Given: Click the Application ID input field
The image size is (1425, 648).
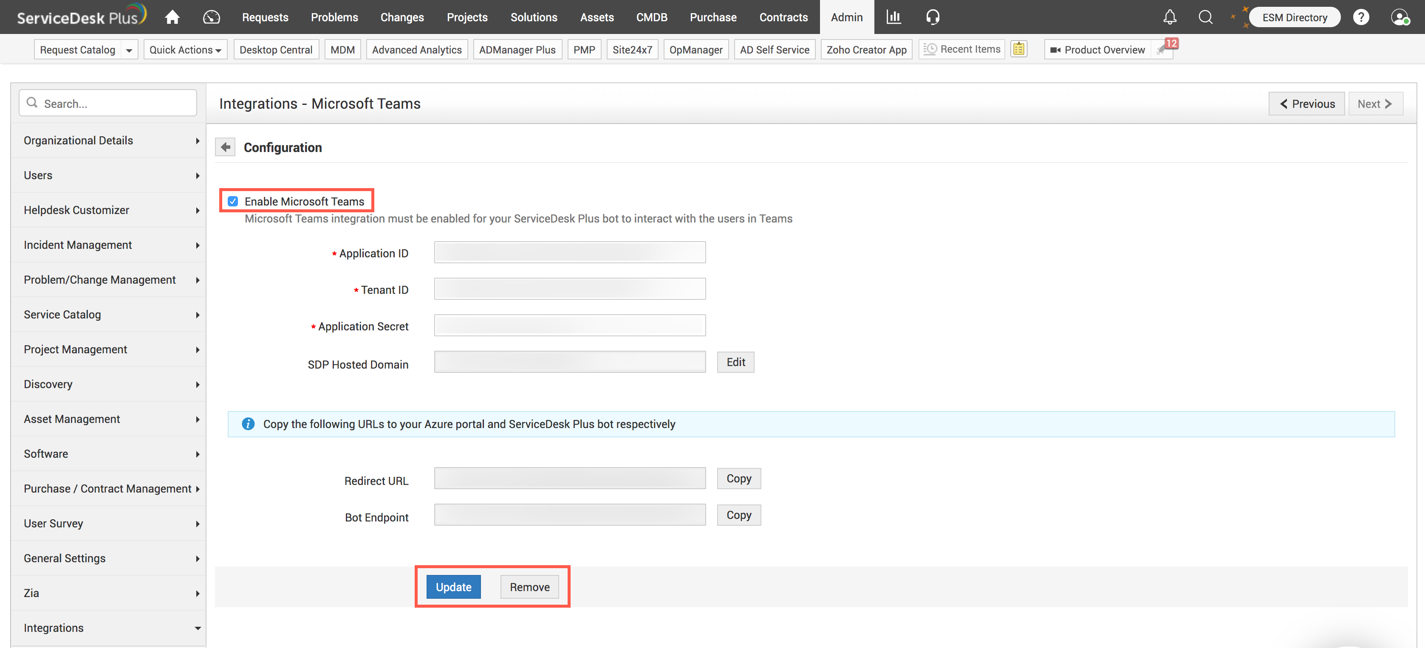Looking at the screenshot, I should (569, 253).
